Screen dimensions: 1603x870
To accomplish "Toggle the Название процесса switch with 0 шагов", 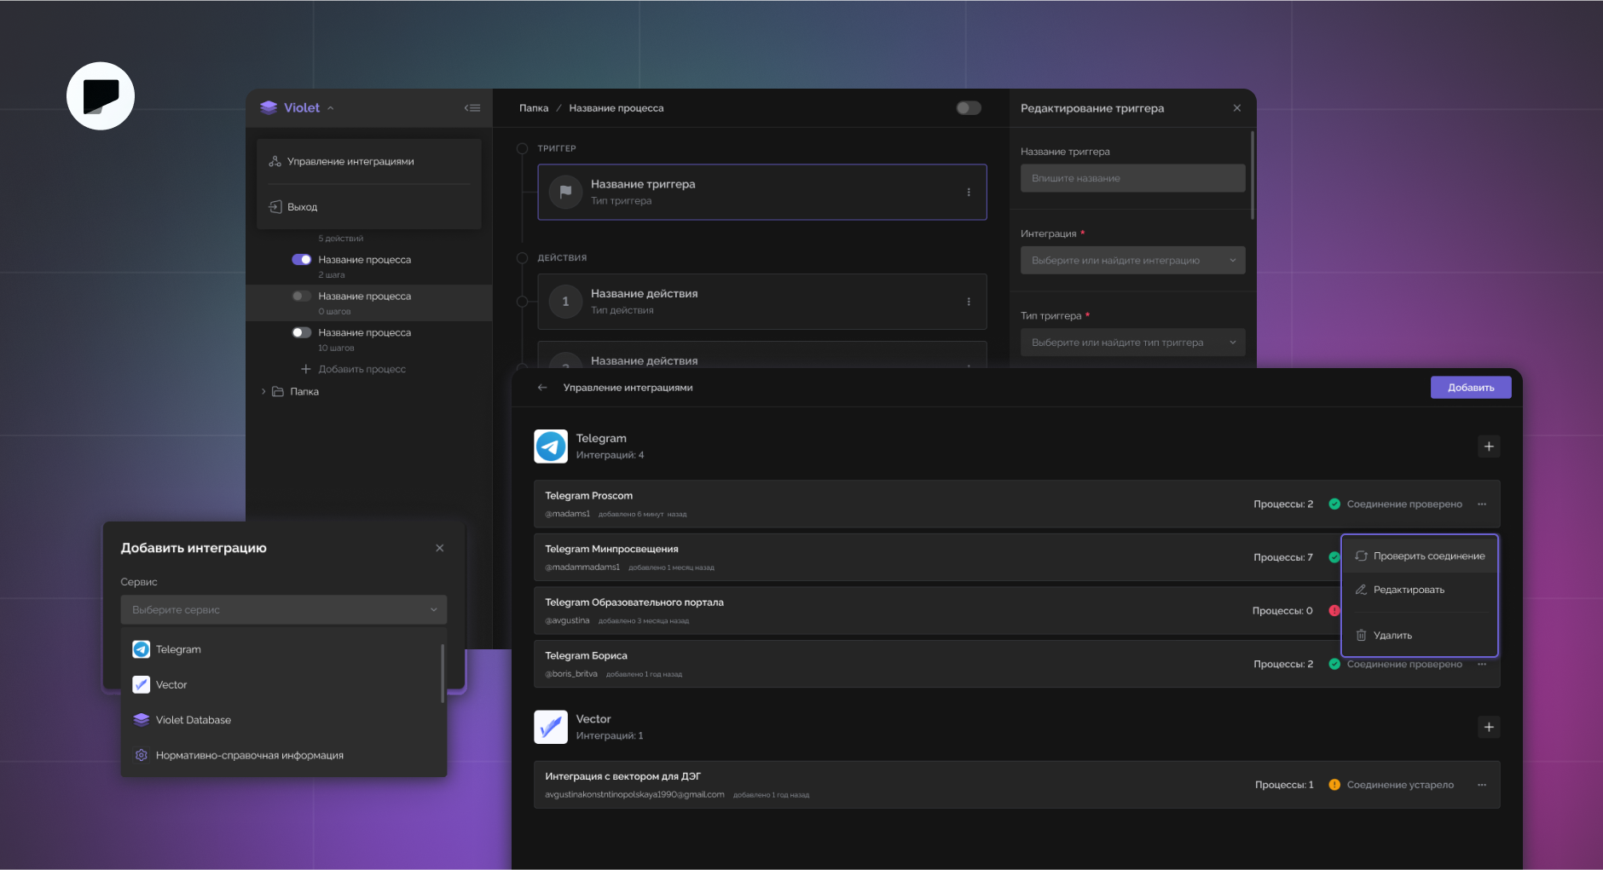I will pyautogui.click(x=302, y=297).
